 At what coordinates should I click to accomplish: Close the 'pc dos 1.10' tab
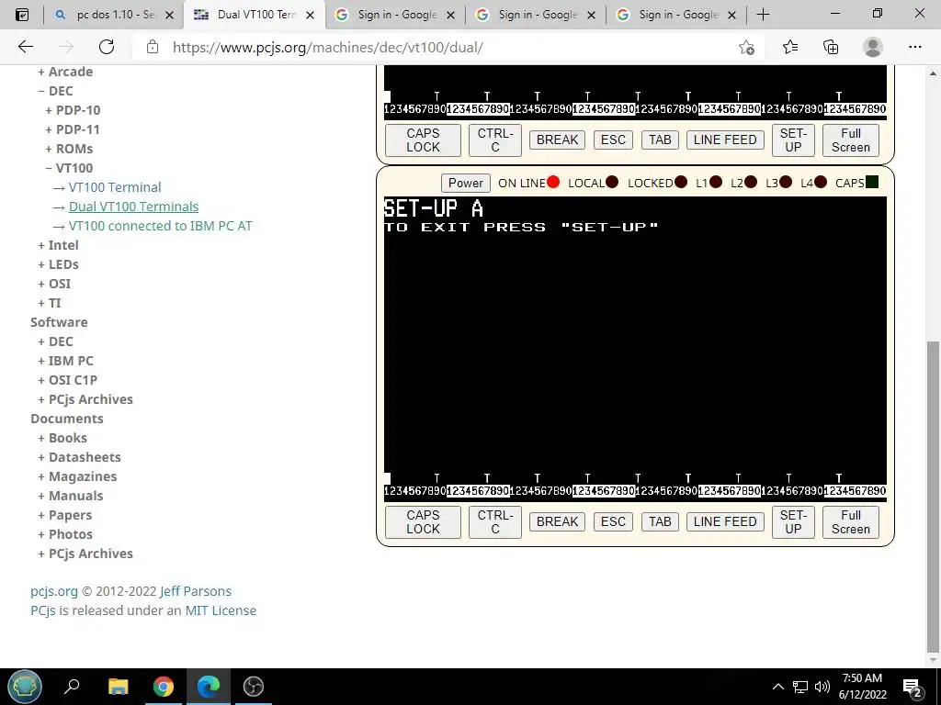169,15
